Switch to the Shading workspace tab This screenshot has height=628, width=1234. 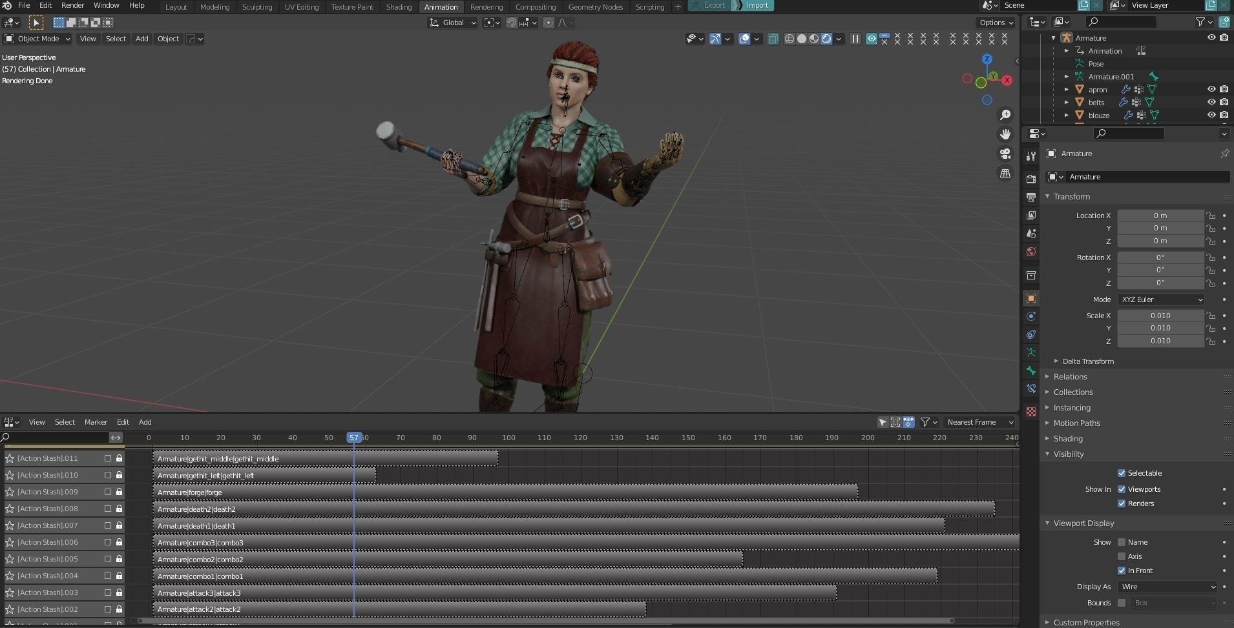click(398, 6)
